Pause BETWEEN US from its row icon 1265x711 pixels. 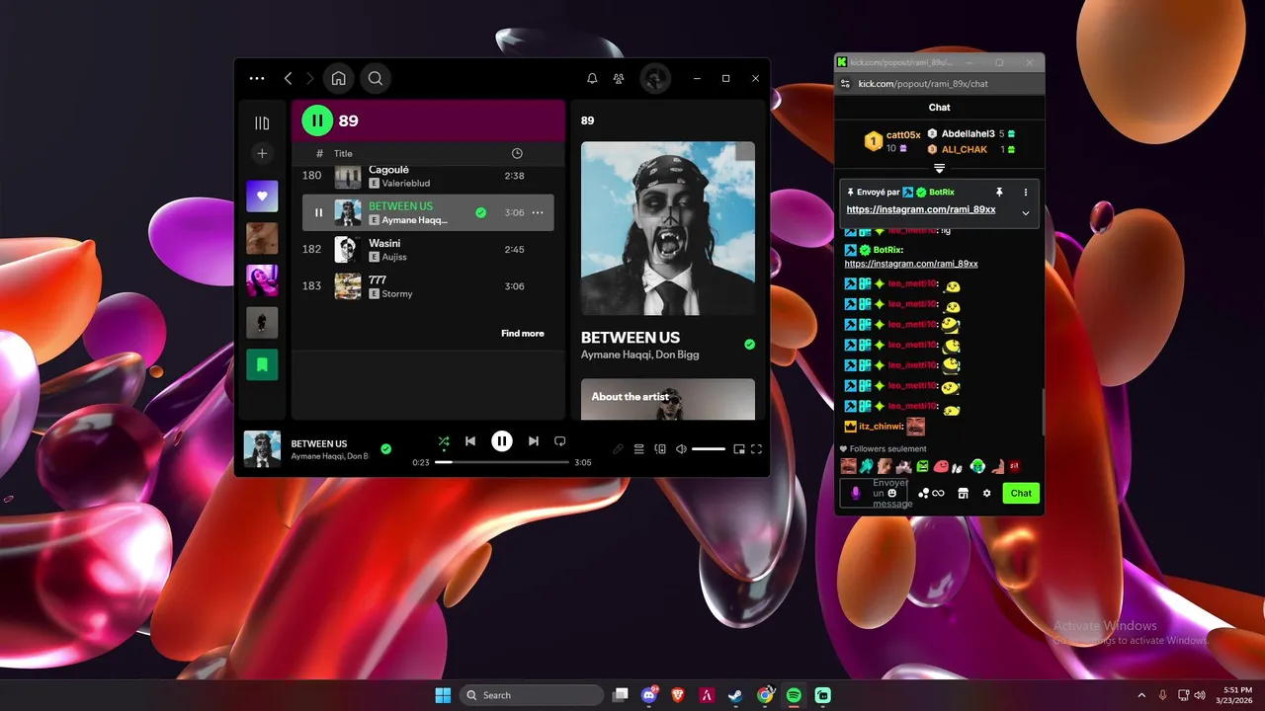click(318, 212)
